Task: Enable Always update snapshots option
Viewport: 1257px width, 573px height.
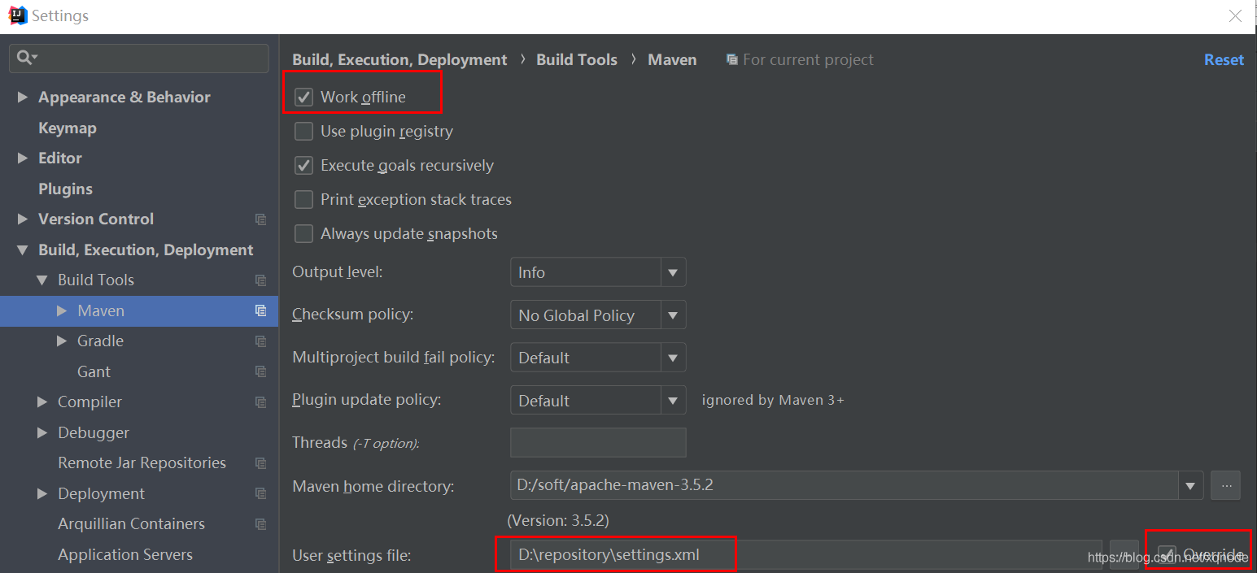Action: click(303, 234)
